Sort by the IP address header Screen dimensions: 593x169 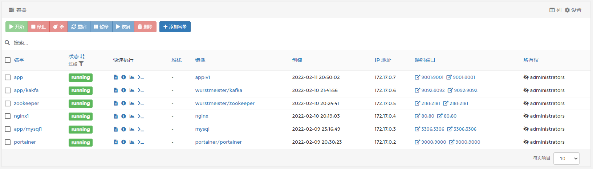point(383,60)
